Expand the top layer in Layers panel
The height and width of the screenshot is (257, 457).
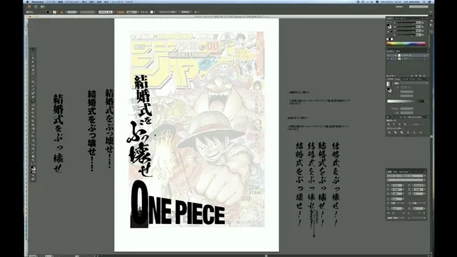pos(396,55)
